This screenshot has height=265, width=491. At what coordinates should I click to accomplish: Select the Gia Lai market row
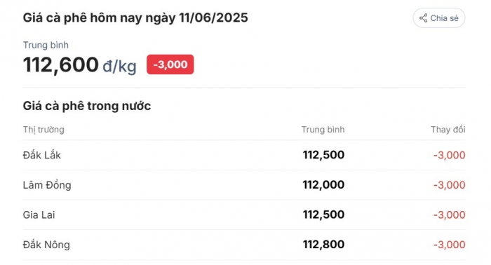pyautogui.click(x=244, y=215)
